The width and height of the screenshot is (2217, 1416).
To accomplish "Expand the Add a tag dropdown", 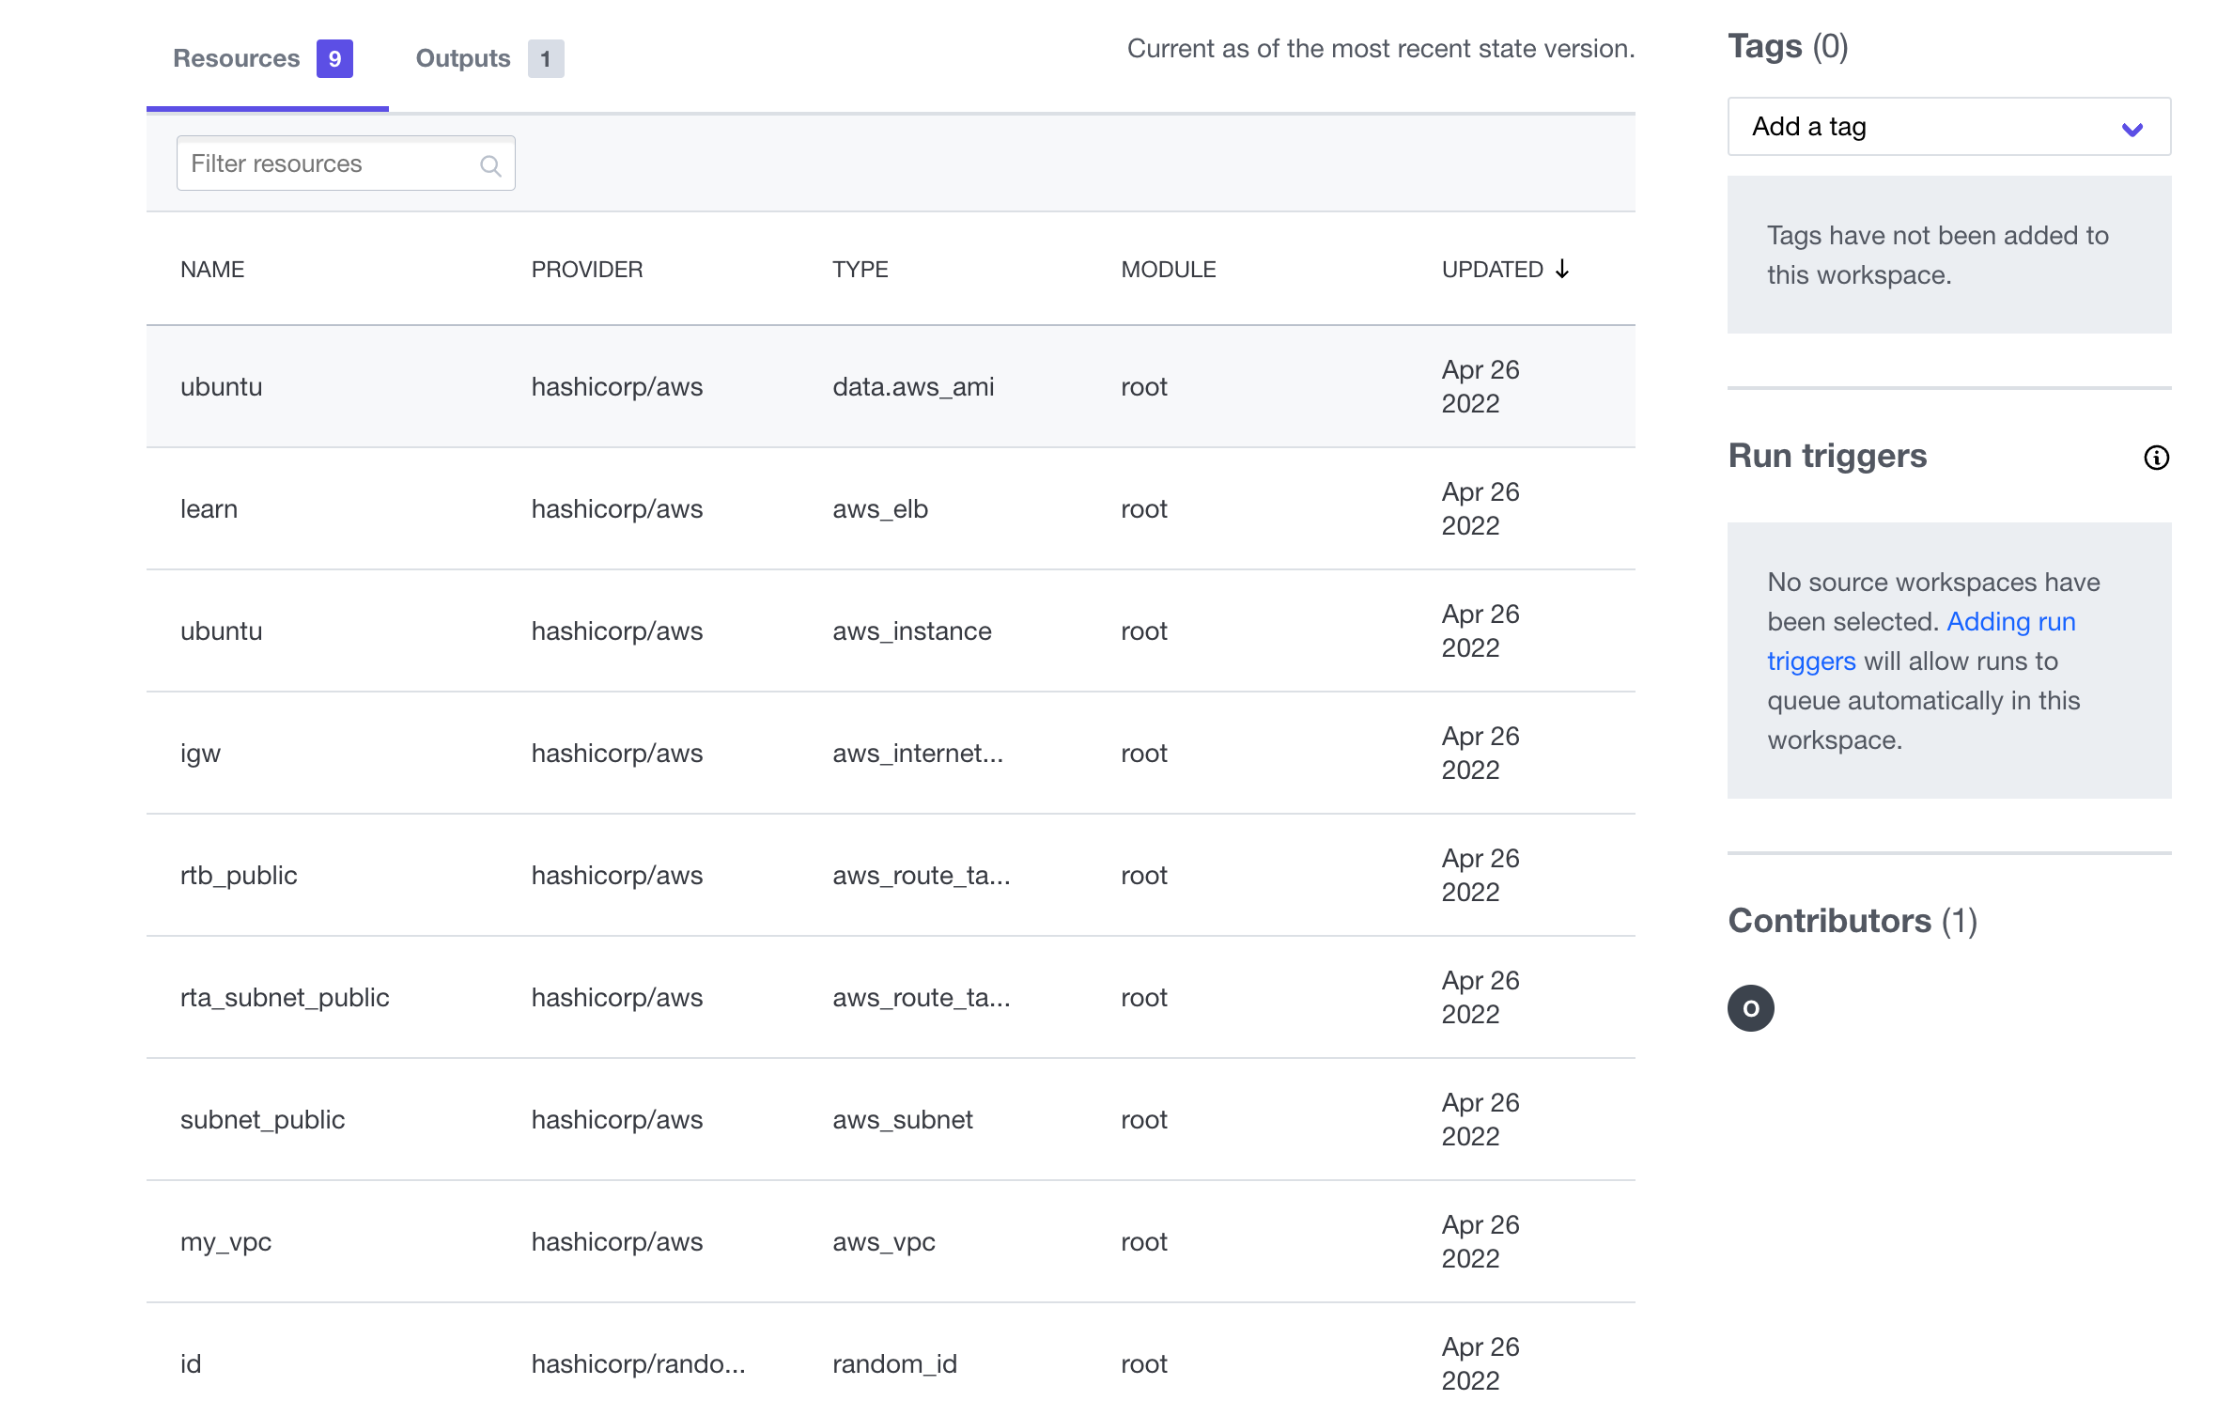I will (x=1947, y=127).
